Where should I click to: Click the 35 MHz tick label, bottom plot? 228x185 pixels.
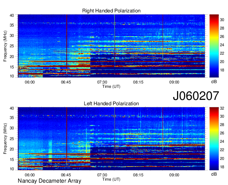tap(12, 118)
